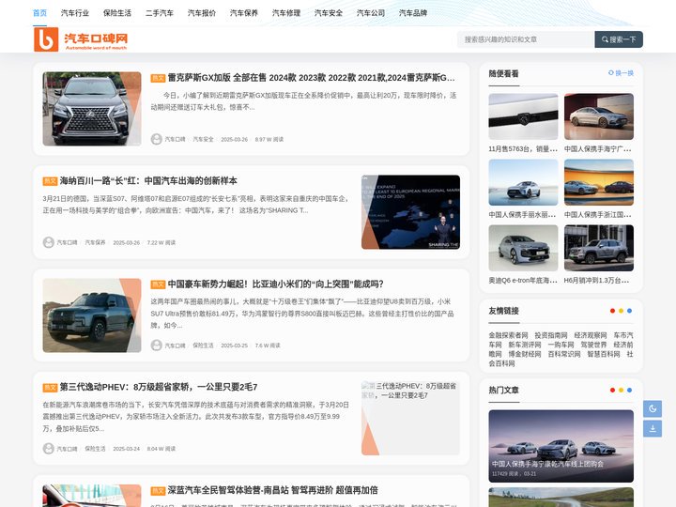Click the 随便看看 section heading
Image resolution: width=676 pixels, height=507 pixels.
tap(503, 74)
